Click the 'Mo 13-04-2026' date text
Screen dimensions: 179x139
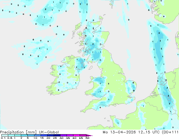click(x=119, y=132)
